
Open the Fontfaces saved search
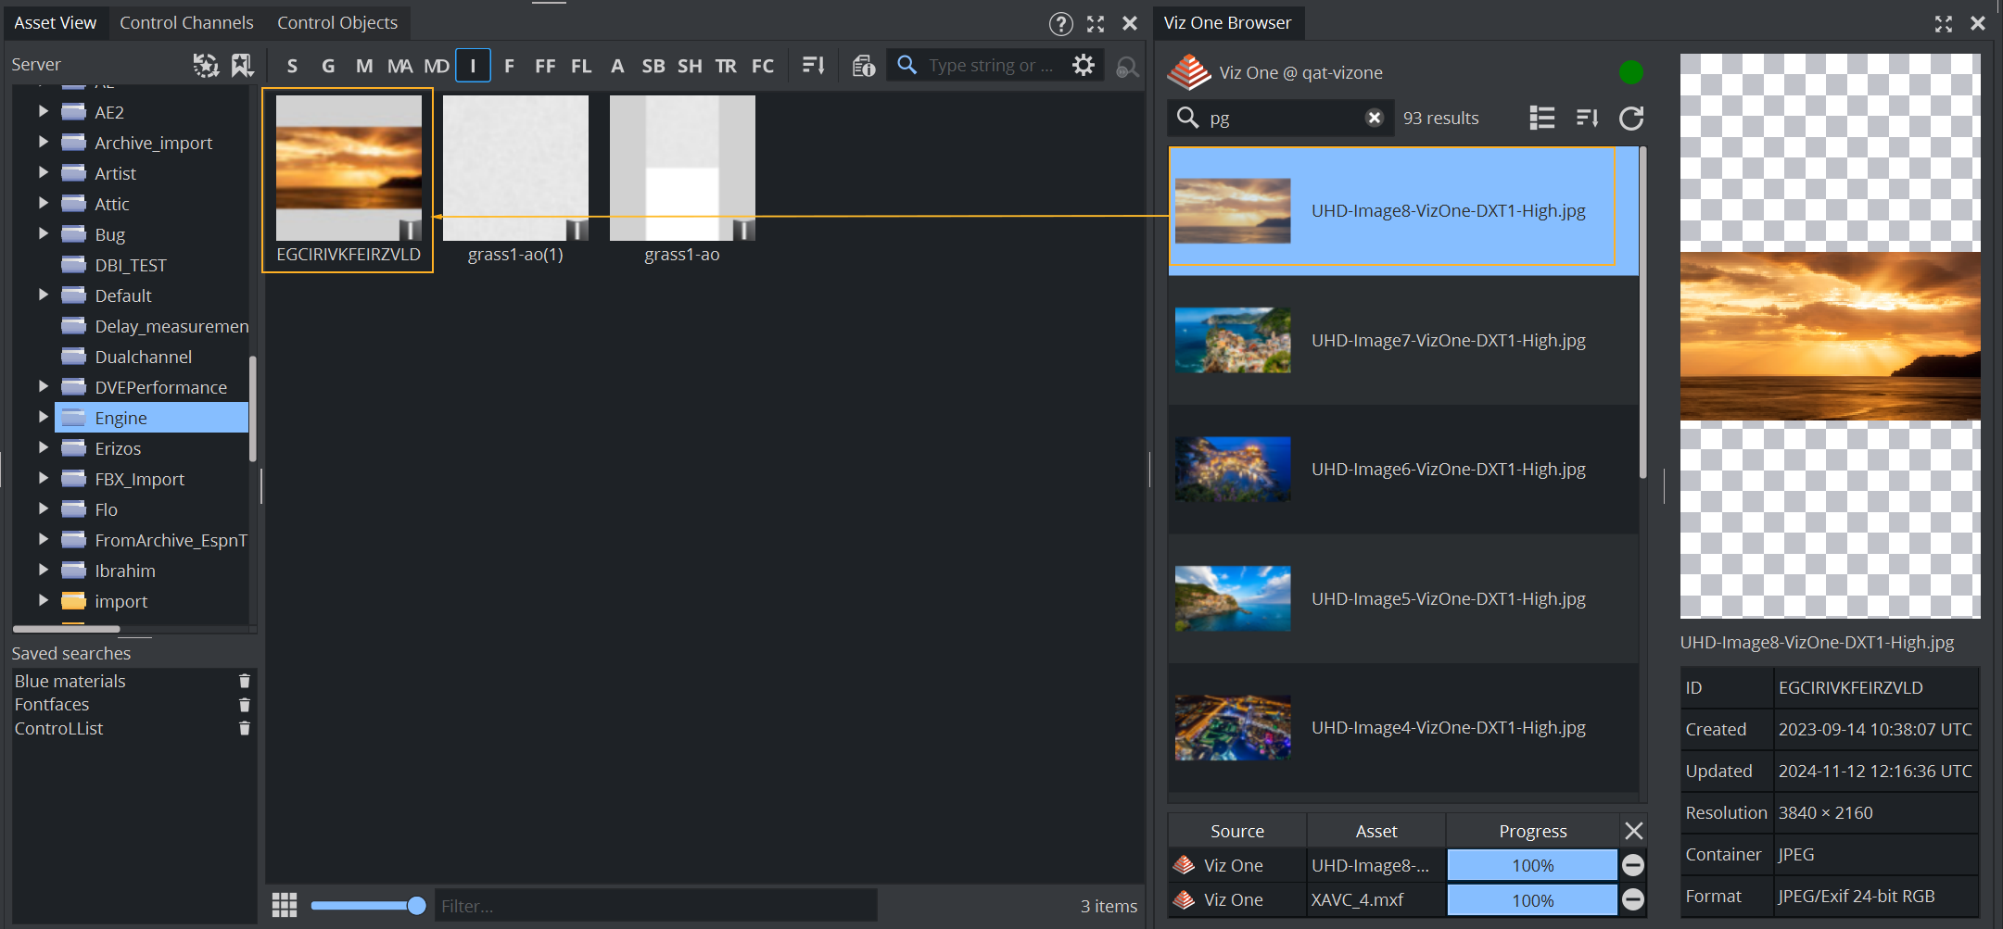(x=52, y=705)
